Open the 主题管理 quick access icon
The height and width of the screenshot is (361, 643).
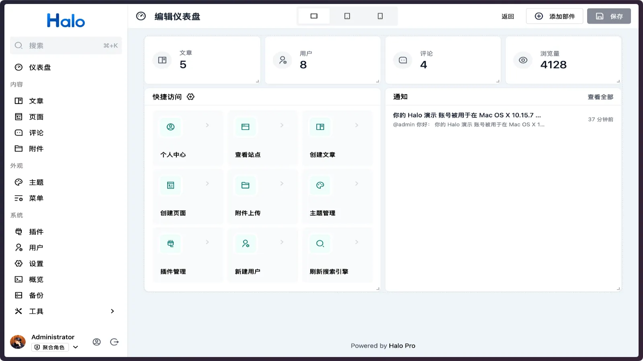(319, 185)
